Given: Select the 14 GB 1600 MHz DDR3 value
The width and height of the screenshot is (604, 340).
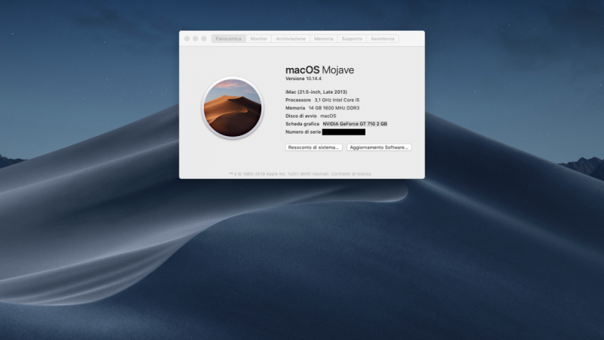Looking at the screenshot, I should point(334,108).
